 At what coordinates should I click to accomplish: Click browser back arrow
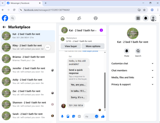pos(3,10)
